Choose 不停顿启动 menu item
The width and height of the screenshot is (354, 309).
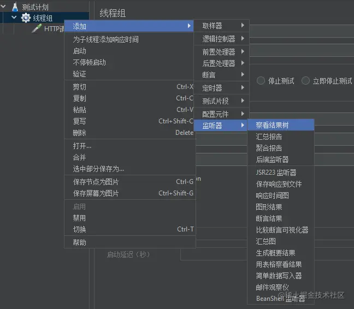click(x=129, y=62)
